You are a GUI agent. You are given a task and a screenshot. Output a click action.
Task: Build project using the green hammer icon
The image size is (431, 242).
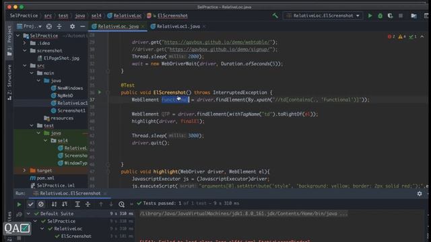tap(275, 15)
